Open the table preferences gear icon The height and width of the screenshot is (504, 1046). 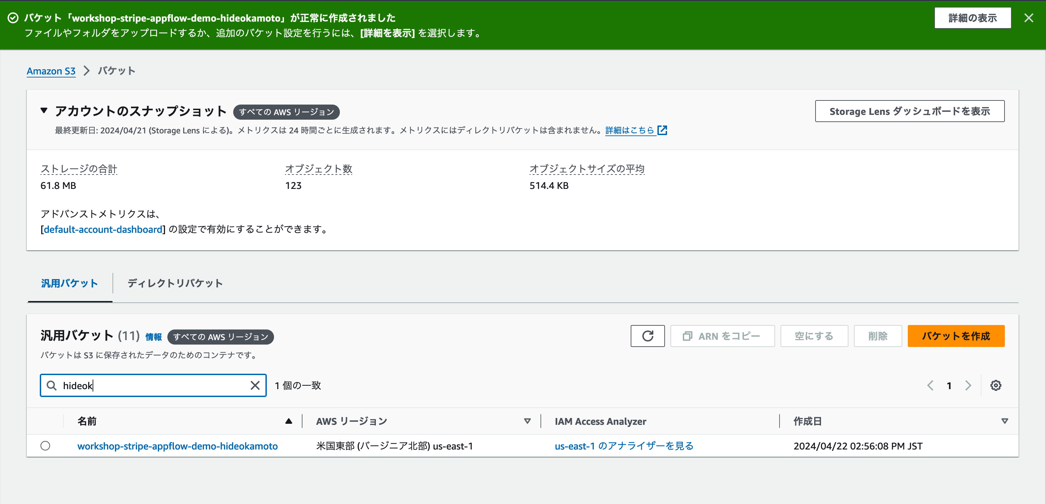pyautogui.click(x=996, y=385)
